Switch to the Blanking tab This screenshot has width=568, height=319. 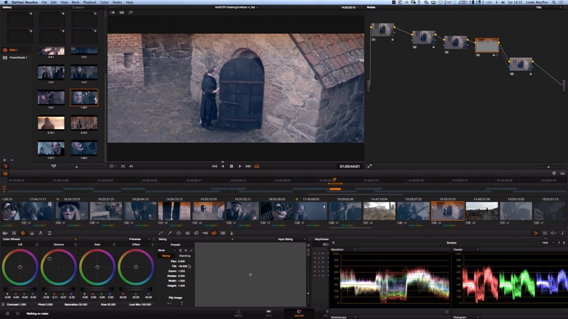pos(185,256)
